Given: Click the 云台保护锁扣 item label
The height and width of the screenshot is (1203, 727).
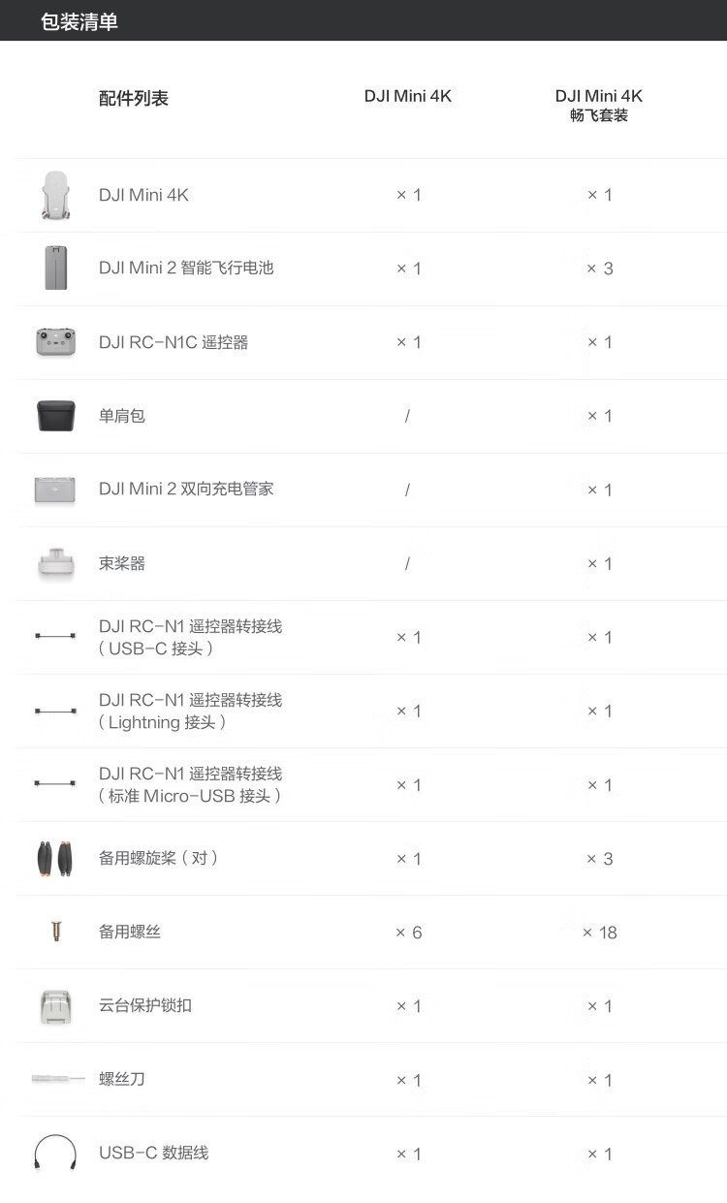Looking at the screenshot, I should [145, 1005].
